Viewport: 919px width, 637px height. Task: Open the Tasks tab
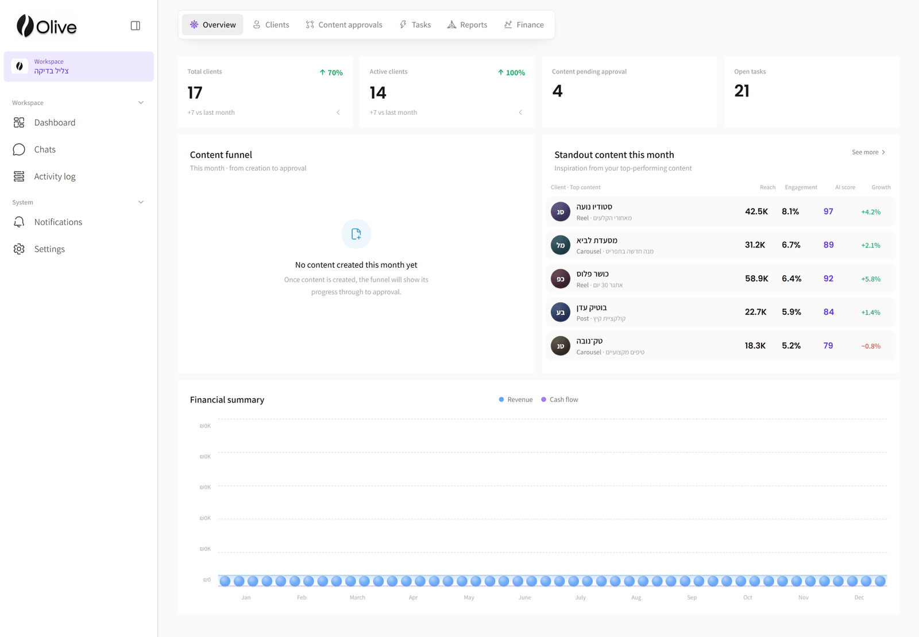415,25
